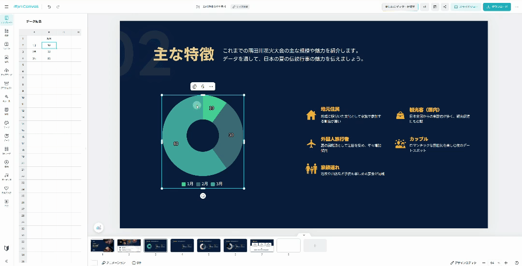The height and width of the screenshot is (266, 522).
Task: Click the redo arrow
Action: 58,7
